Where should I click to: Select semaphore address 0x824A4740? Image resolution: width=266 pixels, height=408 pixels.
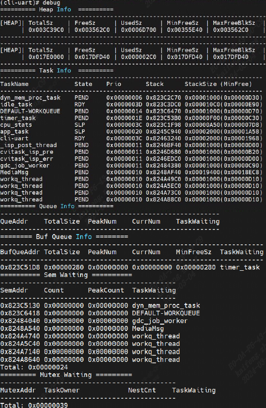[x=20, y=336]
